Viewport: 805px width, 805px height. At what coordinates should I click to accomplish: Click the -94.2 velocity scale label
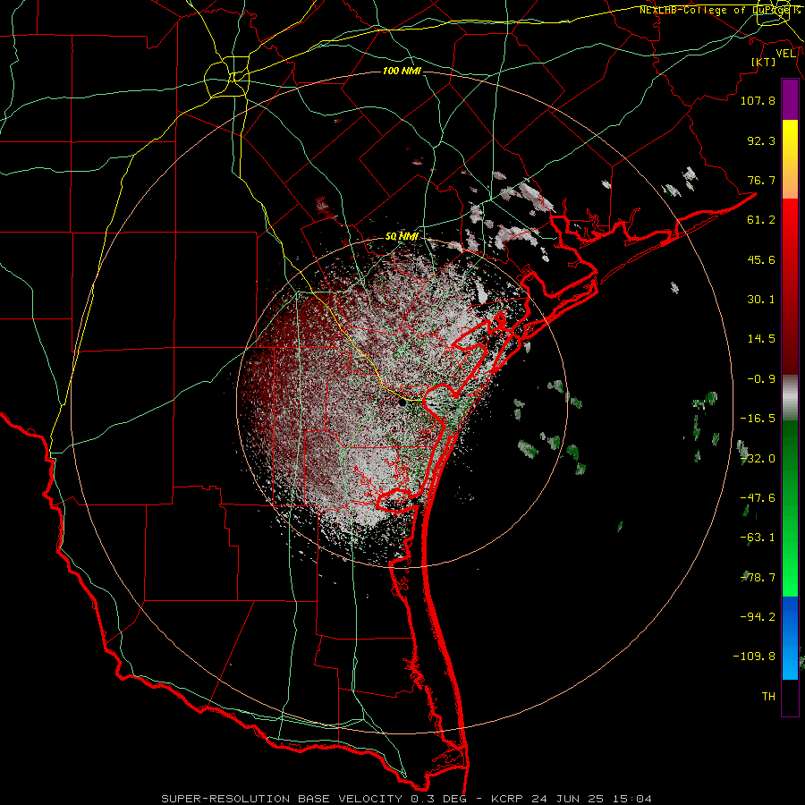point(758,616)
